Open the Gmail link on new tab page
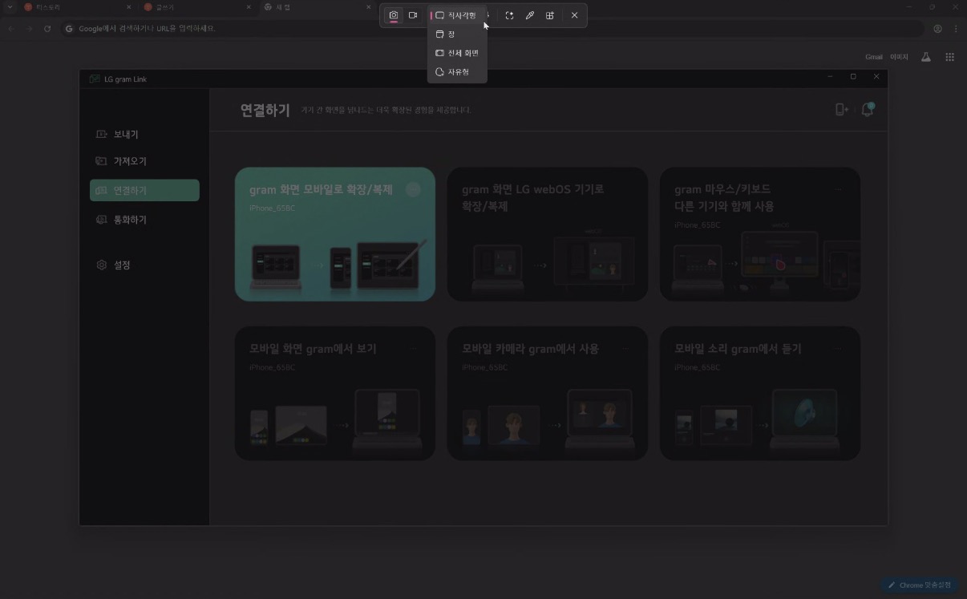Screen dimensions: 967x599 (874, 57)
